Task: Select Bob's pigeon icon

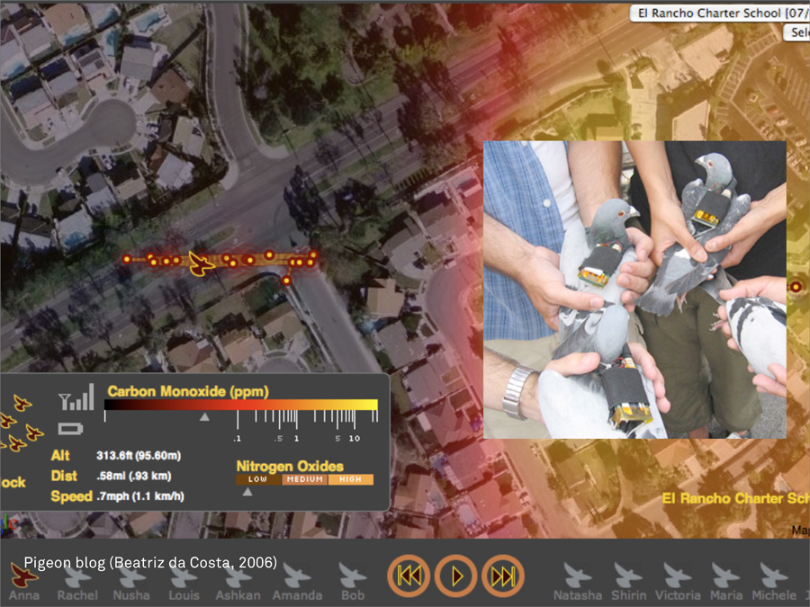Action: click(x=353, y=576)
